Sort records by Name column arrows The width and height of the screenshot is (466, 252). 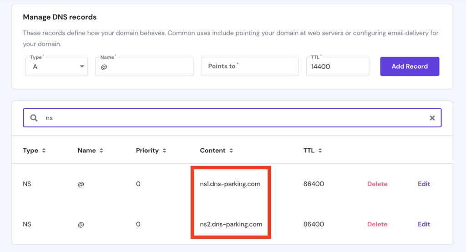coord(101,151)
